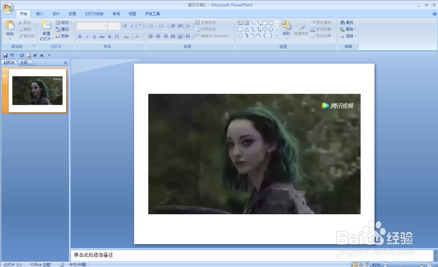Viewport: 438px width, 267px height.
Task: Click the increase font size icon
Action: pyautogui.click(x=125, y=26)
